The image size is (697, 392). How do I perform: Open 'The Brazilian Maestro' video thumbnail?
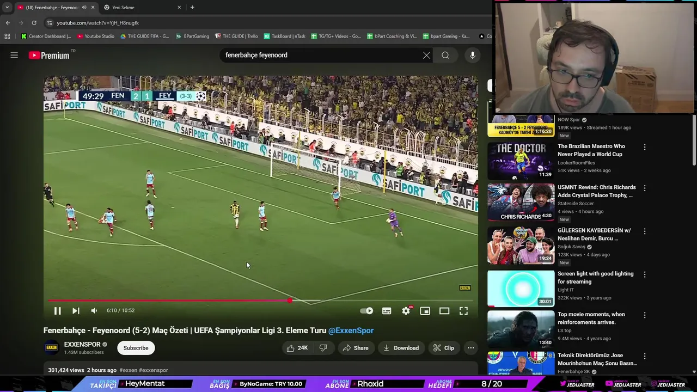click(x=521, y=161)
